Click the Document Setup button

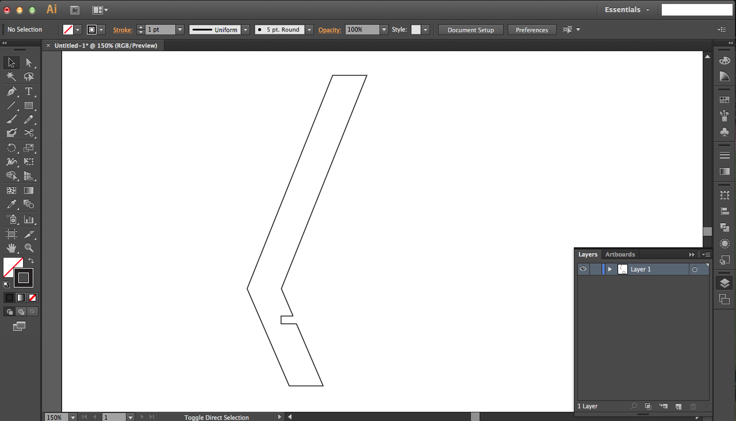point(470,29)
